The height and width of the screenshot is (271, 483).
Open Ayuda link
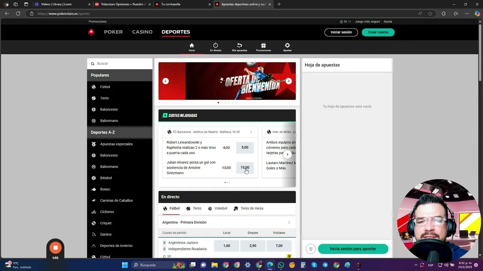(388, 21)
